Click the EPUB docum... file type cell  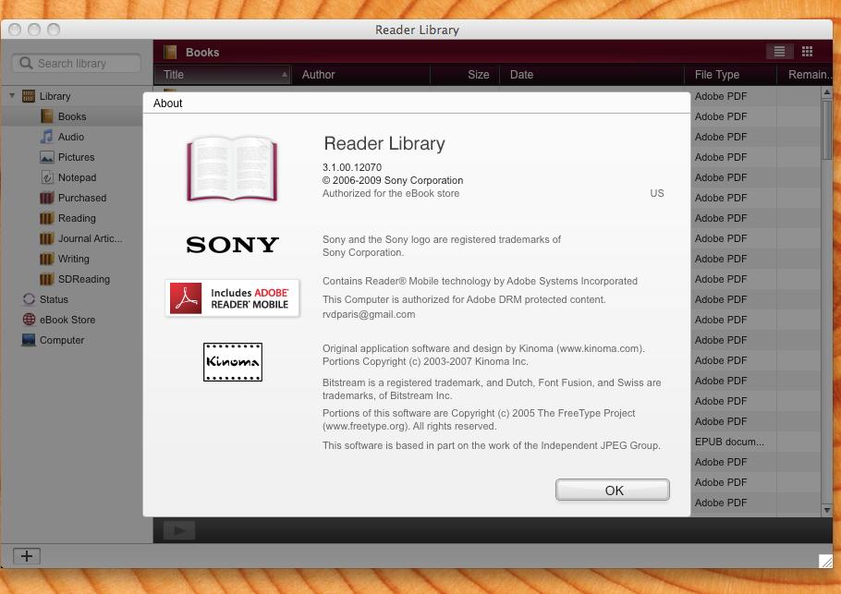[x=729, y=442]
